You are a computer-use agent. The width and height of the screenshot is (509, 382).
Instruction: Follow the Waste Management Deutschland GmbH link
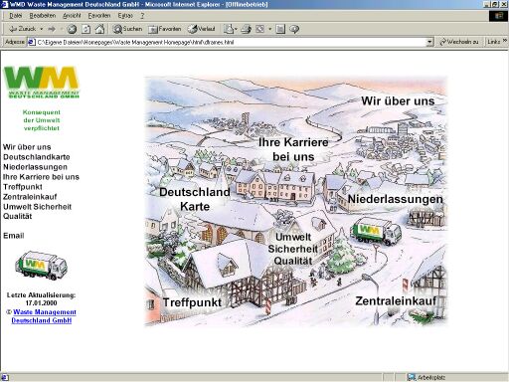pyautogui.click(x=43, y=316)
